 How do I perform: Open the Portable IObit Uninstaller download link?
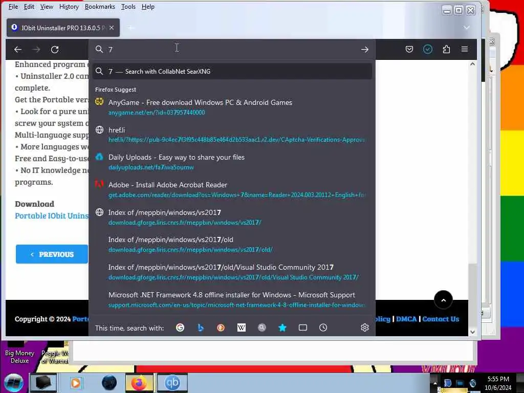[52, 215]
